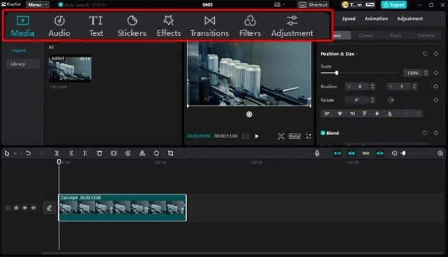Delete the selected clip
This screenshot has width=448, height=257.
point(99,153)
